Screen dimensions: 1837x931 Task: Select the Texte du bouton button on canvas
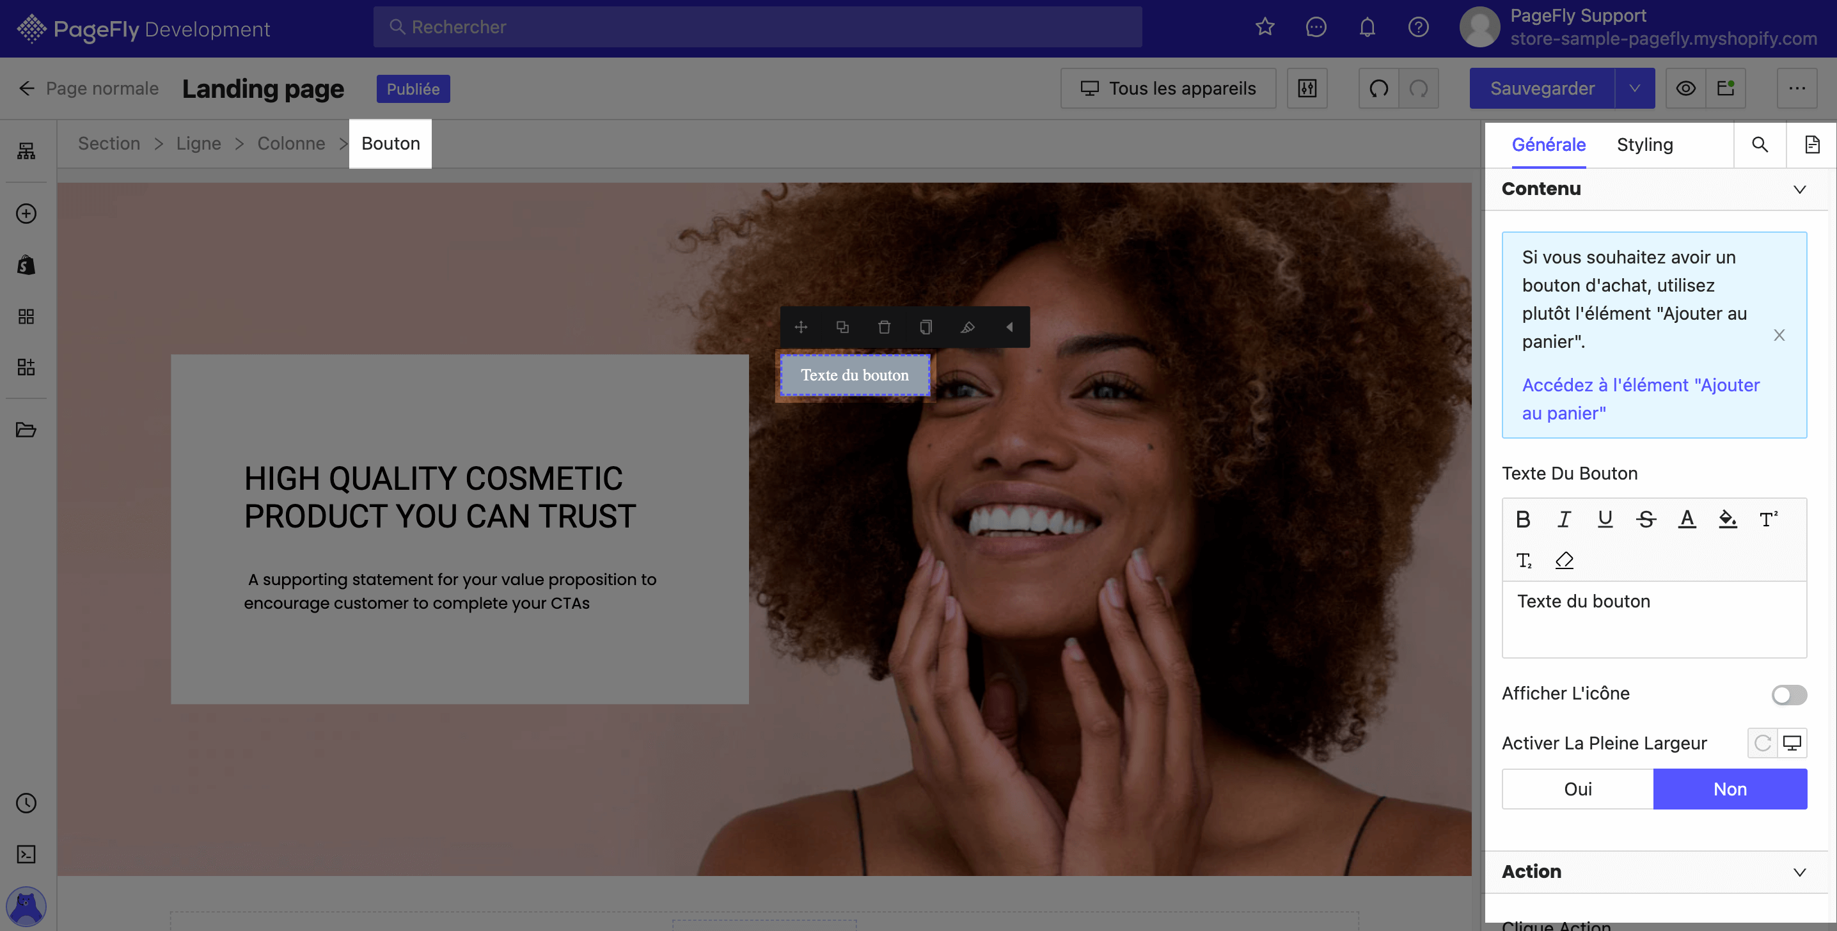855,375
